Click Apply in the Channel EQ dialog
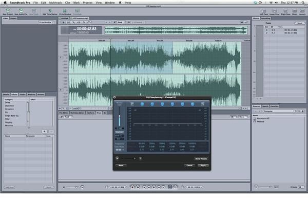Image resolution: width=308 pixels, height=198 pixels. click(x=203, y=165)
